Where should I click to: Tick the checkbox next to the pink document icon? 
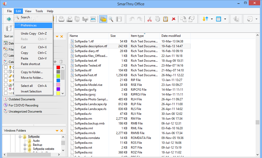6,89
